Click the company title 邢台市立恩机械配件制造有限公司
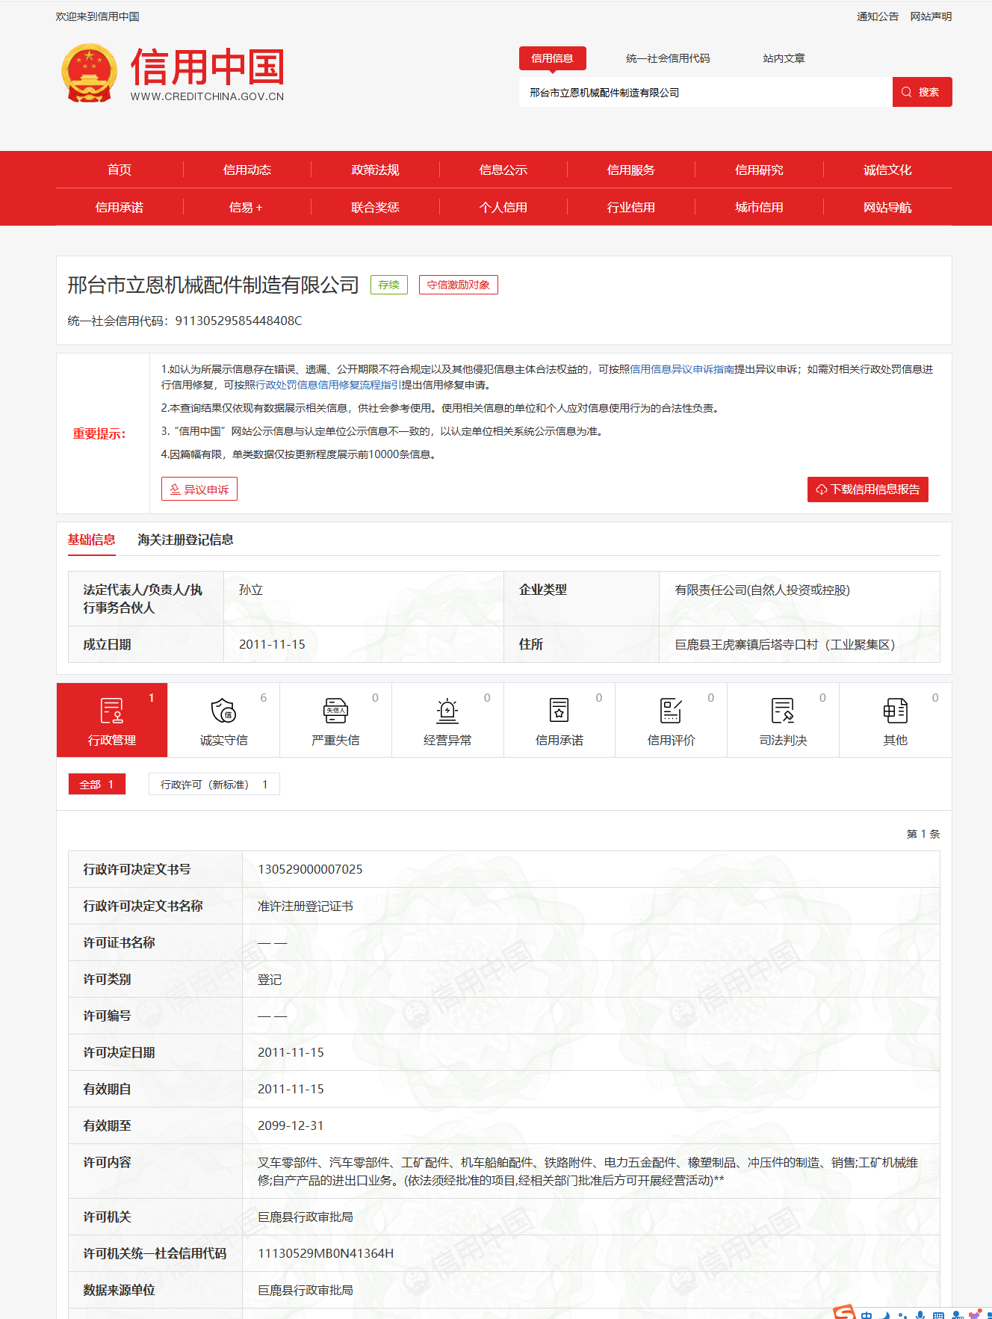992x1319 pixels. coord(214,285)
